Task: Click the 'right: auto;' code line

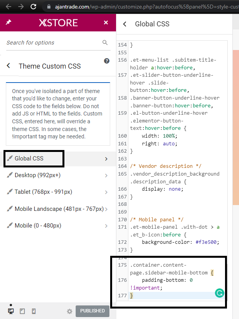Action: pos(159,144)
